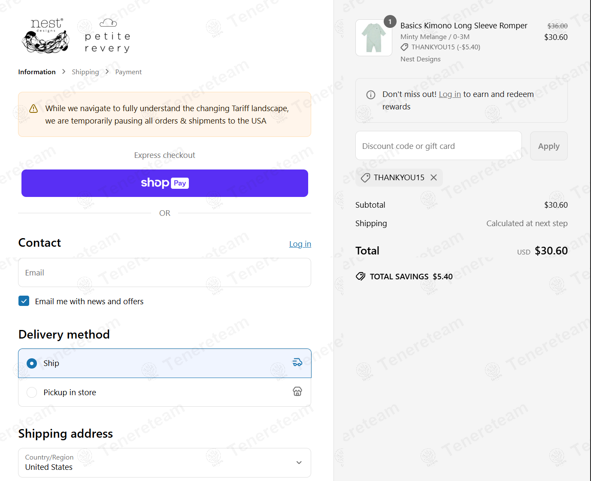Click the total savings tag icon
591x481 pixels.
[361, 276]
